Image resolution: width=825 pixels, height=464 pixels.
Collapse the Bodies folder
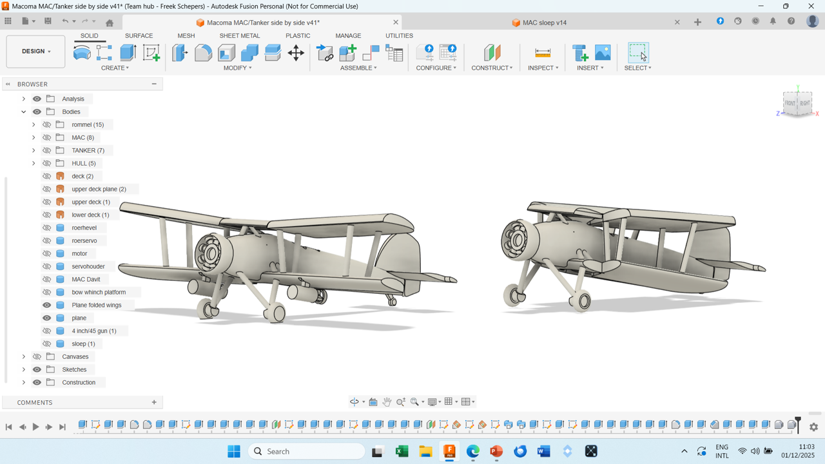[24, 111]
